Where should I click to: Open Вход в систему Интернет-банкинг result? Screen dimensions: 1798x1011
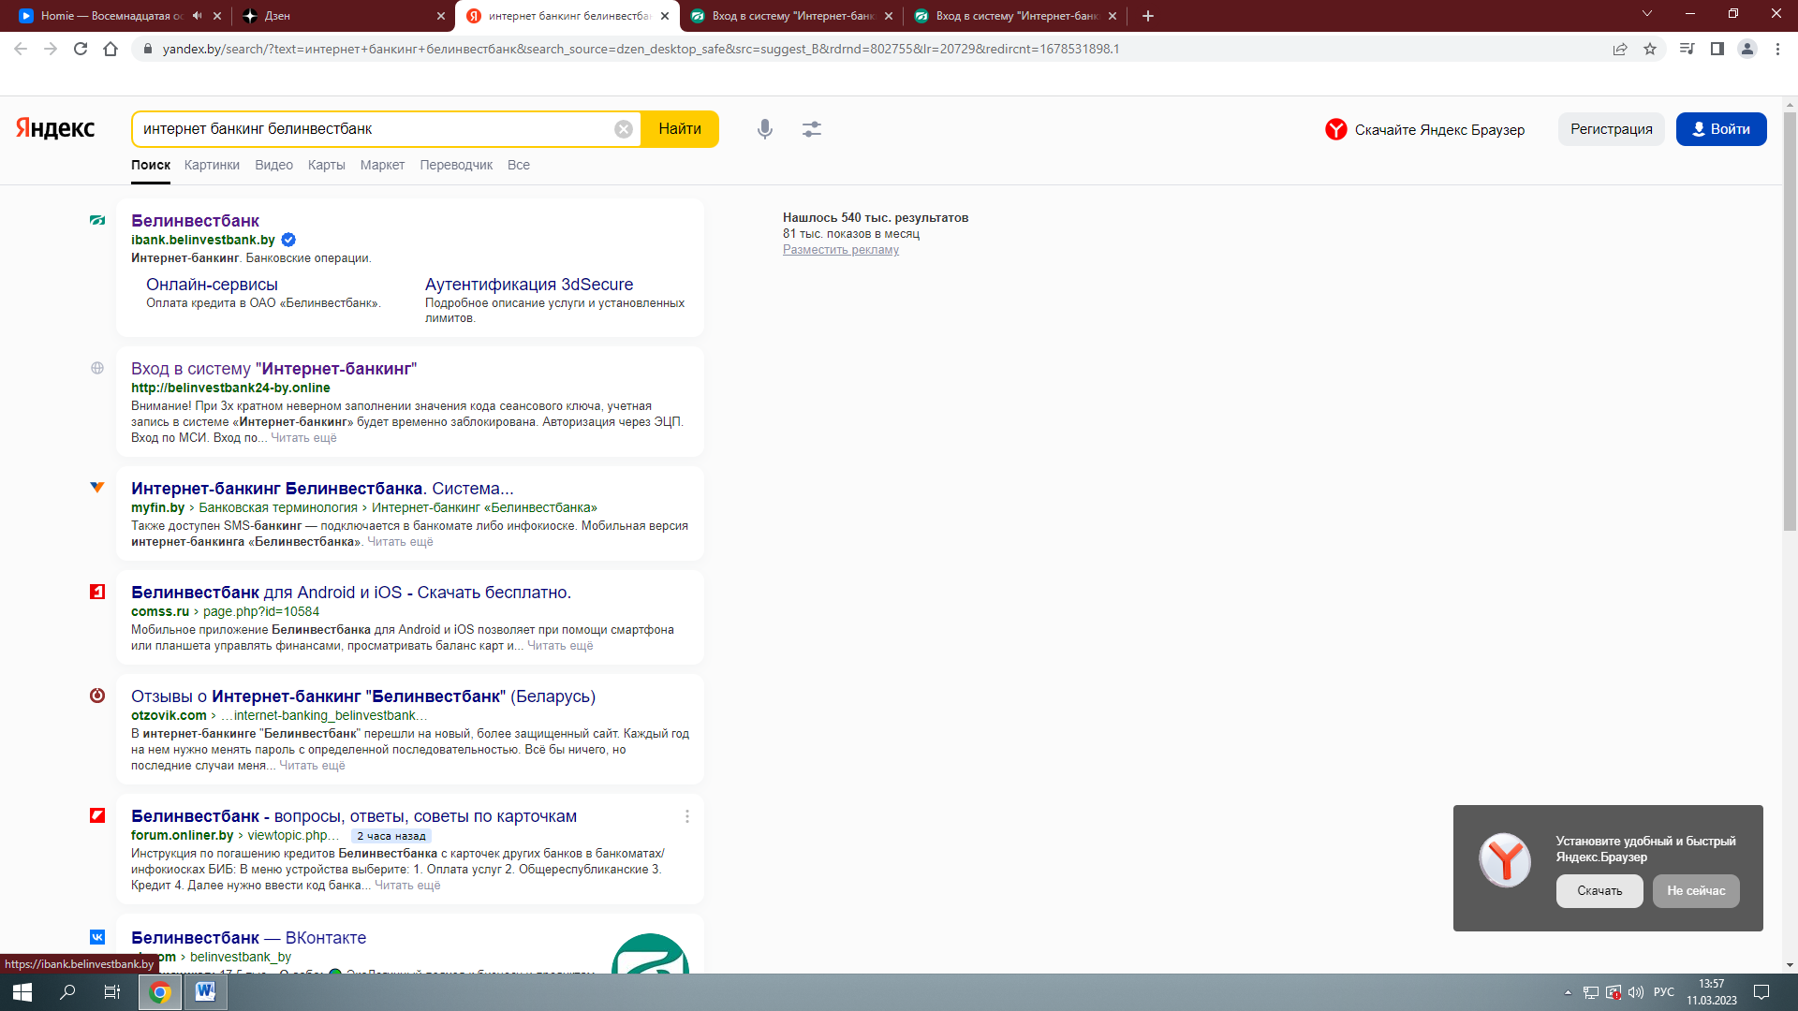point(273,369)
